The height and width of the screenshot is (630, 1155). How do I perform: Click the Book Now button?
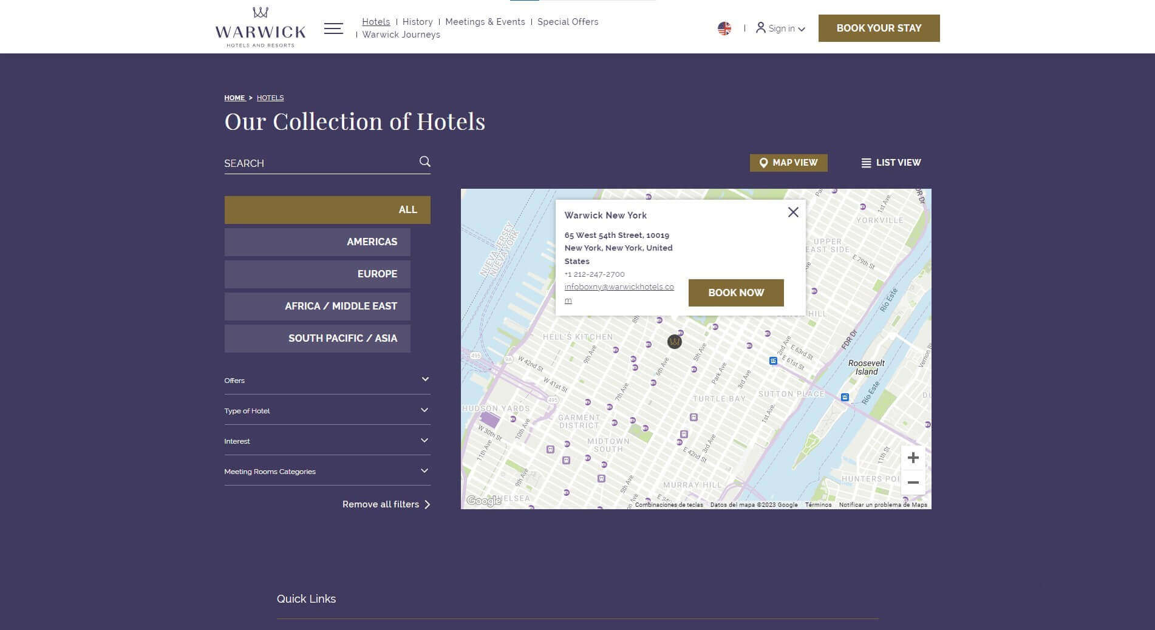[735, 293]
